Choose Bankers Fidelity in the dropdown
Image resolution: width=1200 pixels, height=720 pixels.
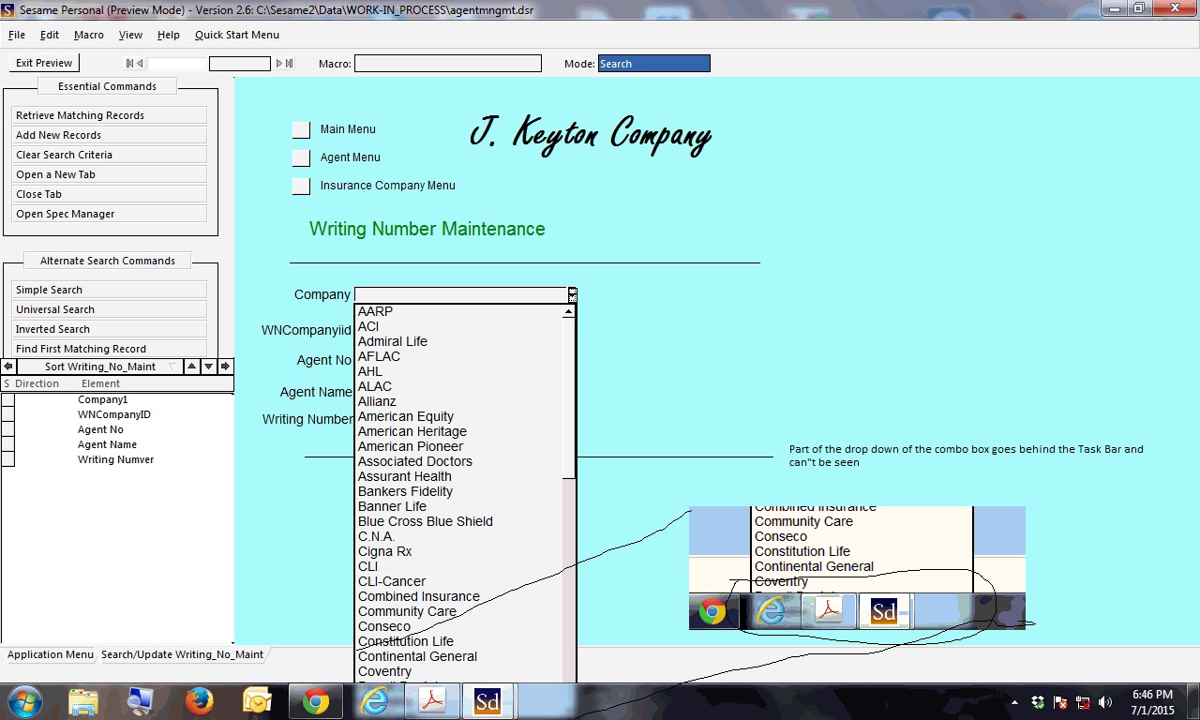(x=405, y=491)
